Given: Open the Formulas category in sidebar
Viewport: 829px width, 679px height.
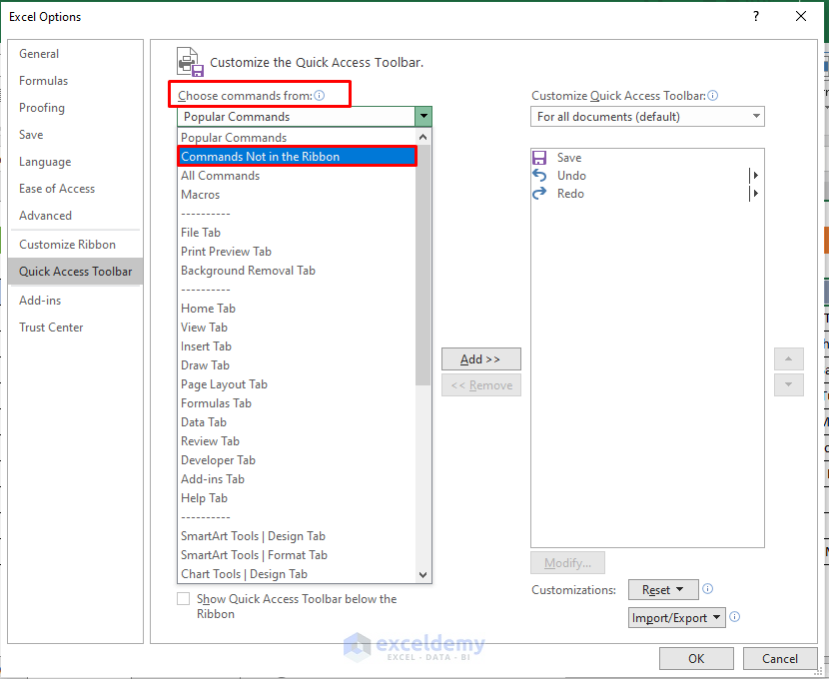Looking at the screenshot, I should click(x=76, y=81).
